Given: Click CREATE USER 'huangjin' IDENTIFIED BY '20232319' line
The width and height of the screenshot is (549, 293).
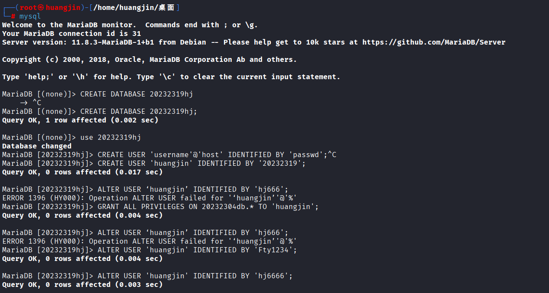Looking at the screenshot, I should pyautogui.click(x=201, y=164).
